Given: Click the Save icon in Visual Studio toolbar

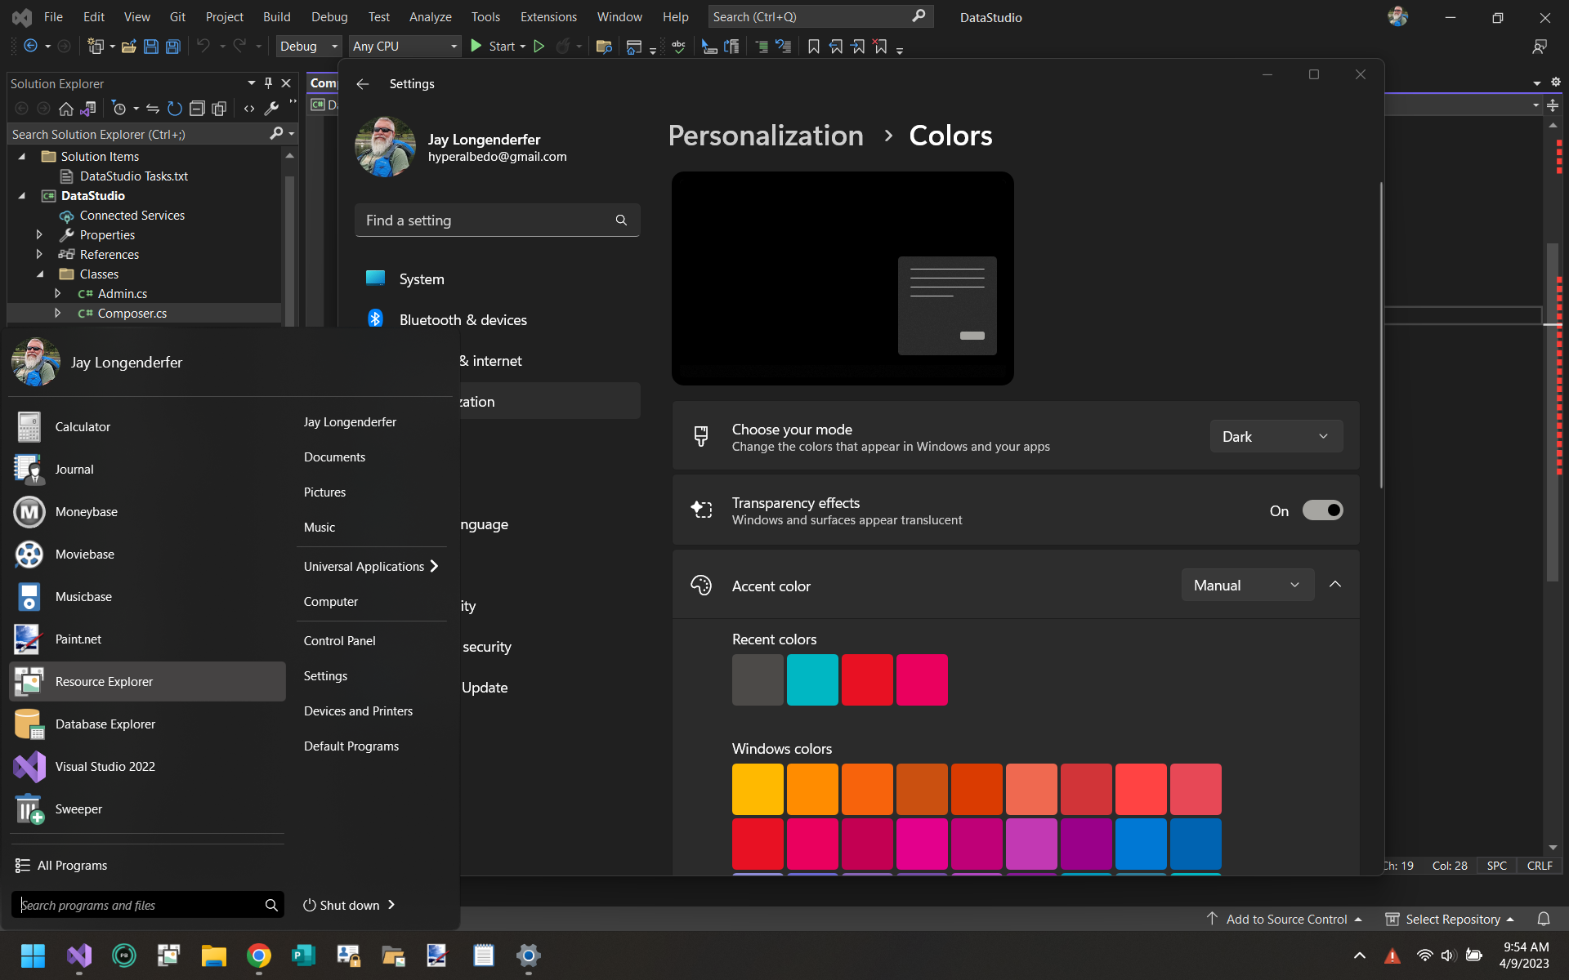Looking at the screenshot, I should (151, 47).
